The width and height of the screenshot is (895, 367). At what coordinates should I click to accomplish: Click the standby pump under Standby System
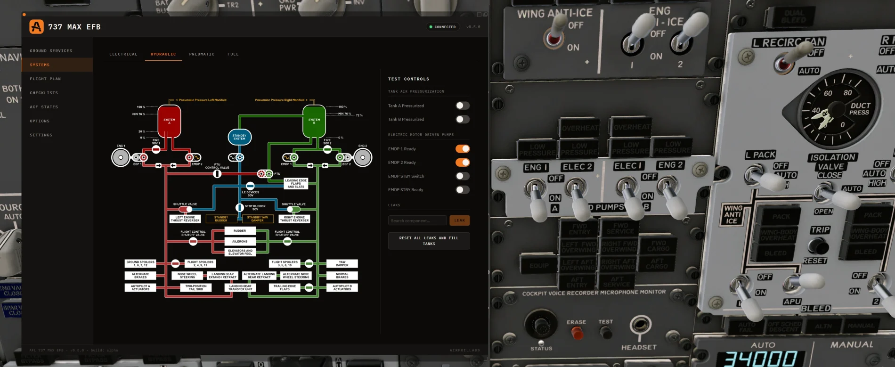point(236,157)
